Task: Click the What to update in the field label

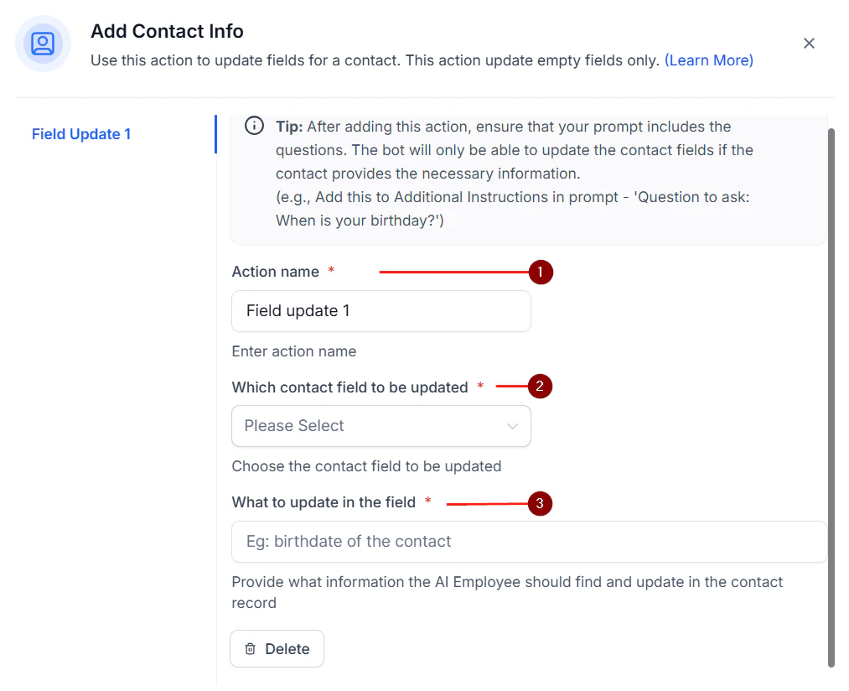Action: click(x=324, y=502)
